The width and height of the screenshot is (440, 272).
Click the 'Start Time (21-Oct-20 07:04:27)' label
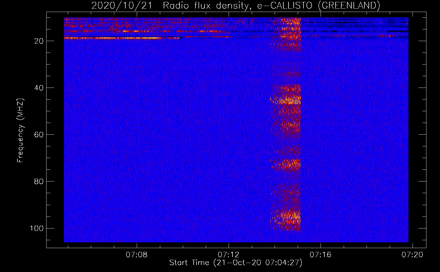[236, 263]
